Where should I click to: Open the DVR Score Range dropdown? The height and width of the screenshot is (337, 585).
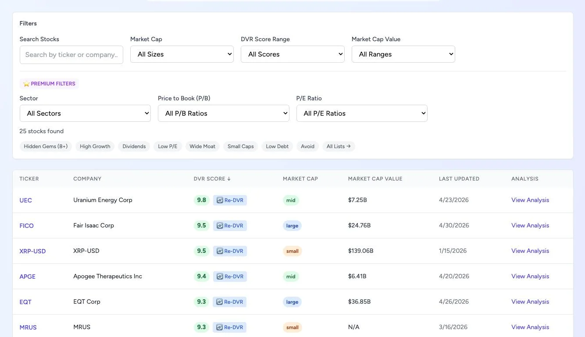pos(292,54)
